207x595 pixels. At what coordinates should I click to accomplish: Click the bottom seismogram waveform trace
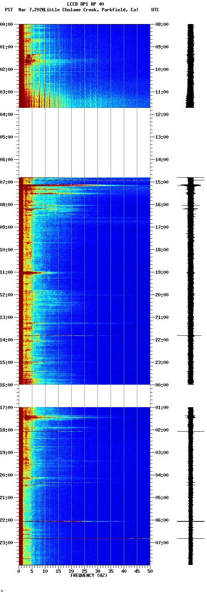coord(190,486)
